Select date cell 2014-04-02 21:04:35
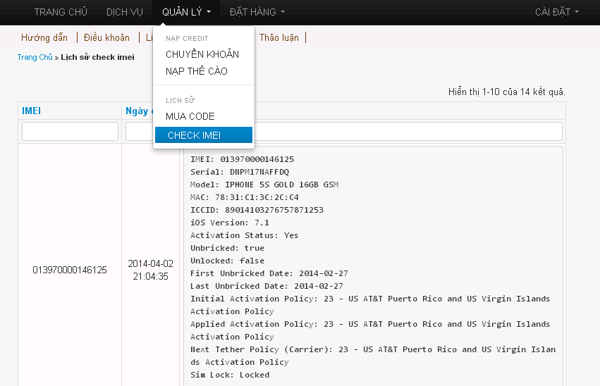The image size is (600, 386). [150, 270]
